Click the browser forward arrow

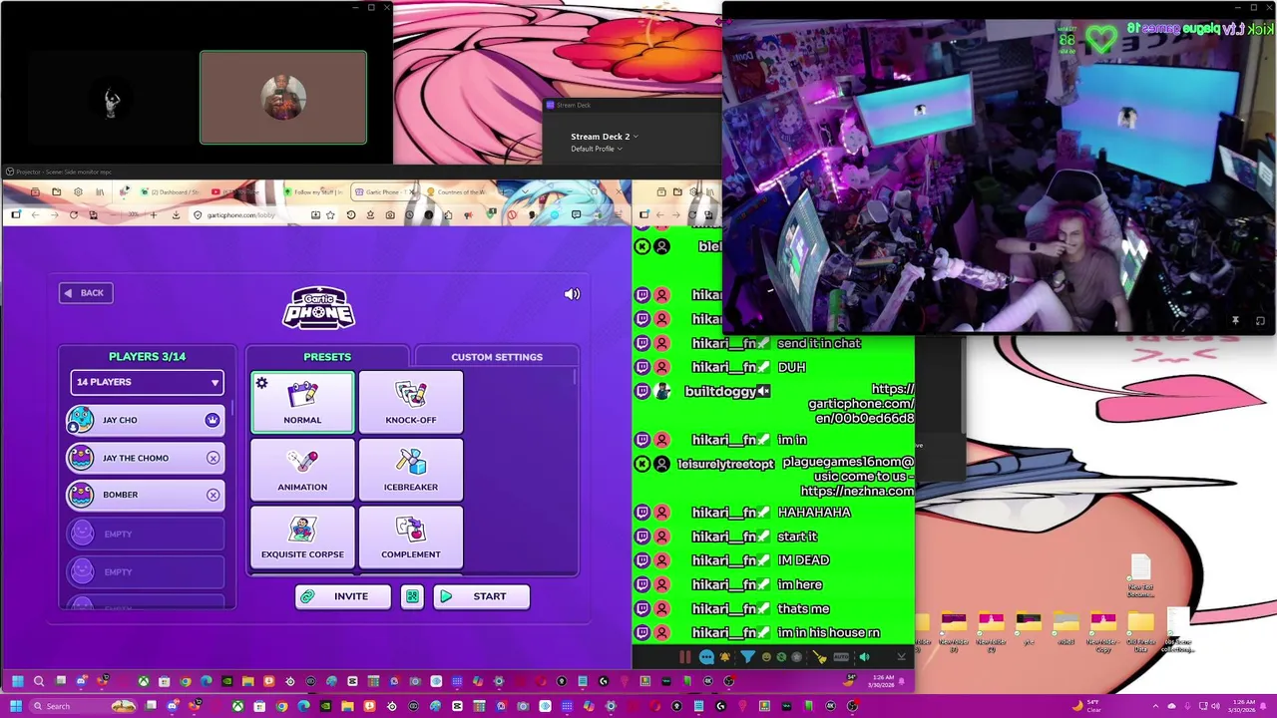(x=54, y=215)
